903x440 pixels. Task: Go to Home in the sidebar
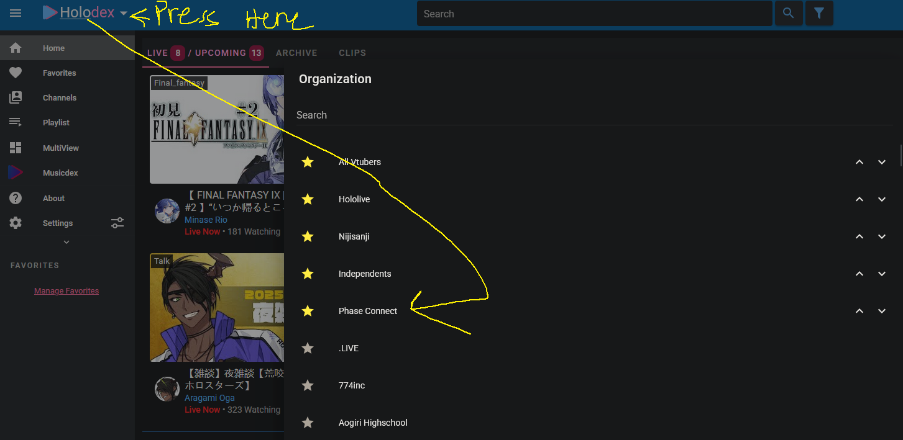click(x=67, y=48)
